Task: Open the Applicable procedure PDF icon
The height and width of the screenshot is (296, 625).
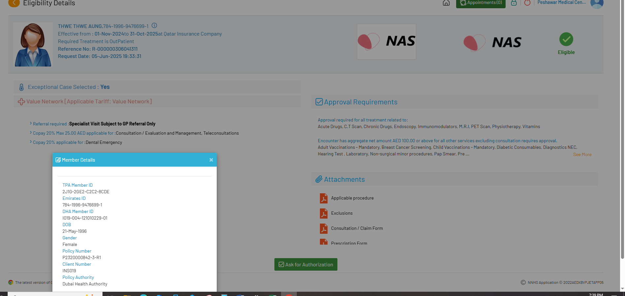Action: pyautogui.click(x=324, y=198)
